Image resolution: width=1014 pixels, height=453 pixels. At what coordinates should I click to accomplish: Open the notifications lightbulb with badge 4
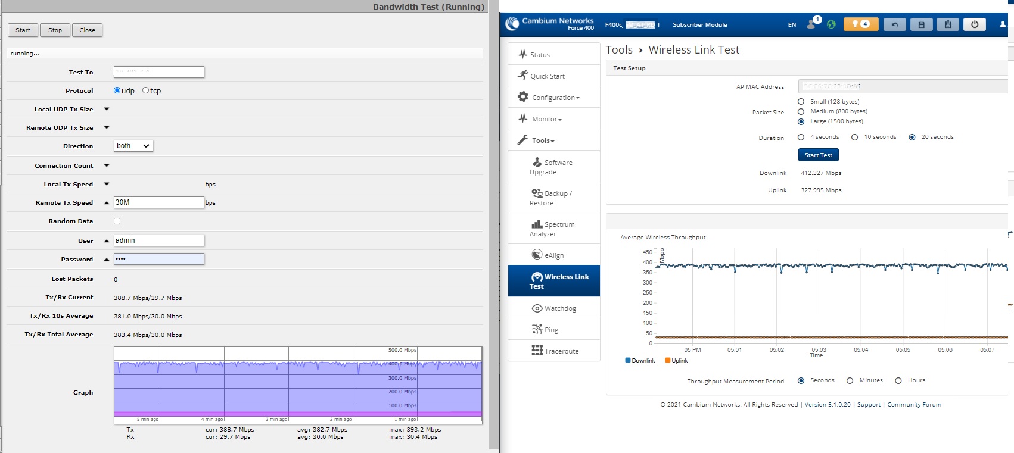pyautogui.click(x=860, y=24)
